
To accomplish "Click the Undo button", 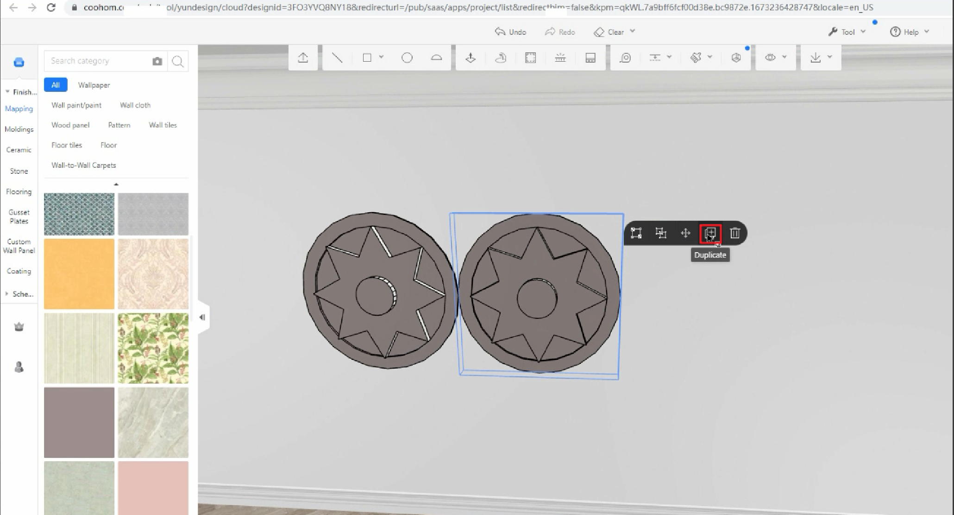I will 510,32.
